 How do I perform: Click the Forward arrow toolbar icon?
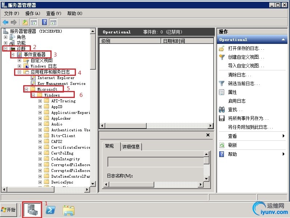click(14, 22)
